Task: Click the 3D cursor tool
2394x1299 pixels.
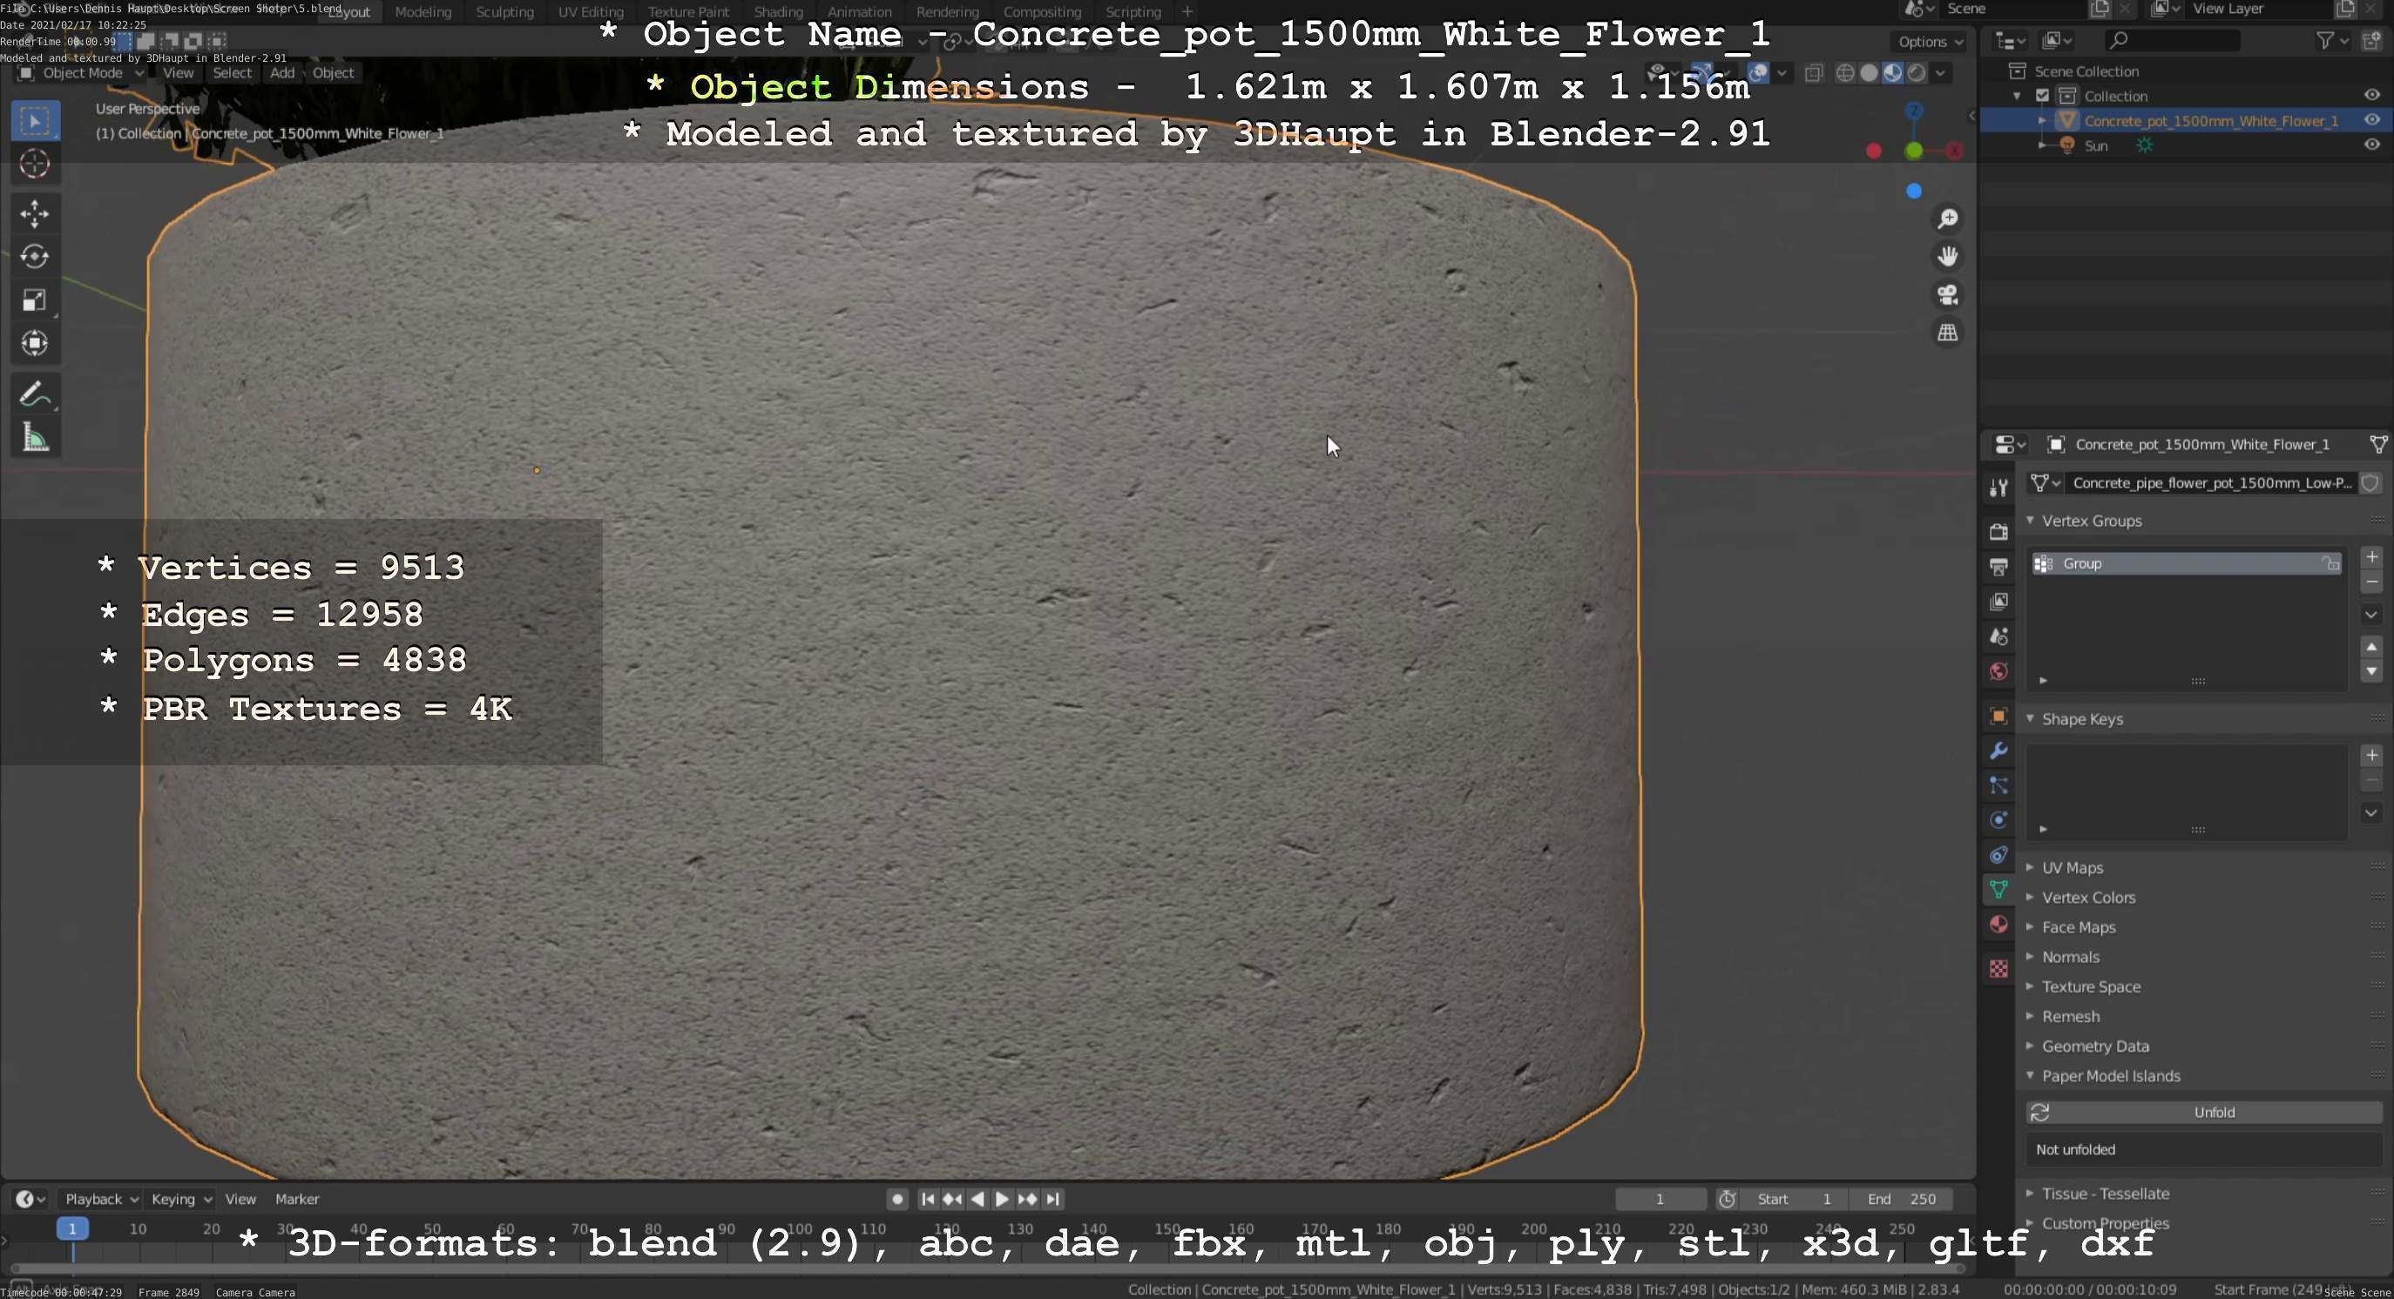Action: click(34, 165)
